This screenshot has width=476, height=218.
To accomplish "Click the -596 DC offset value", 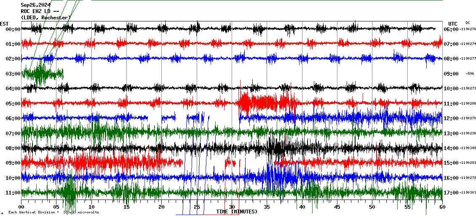I will (x=469, y=74).
